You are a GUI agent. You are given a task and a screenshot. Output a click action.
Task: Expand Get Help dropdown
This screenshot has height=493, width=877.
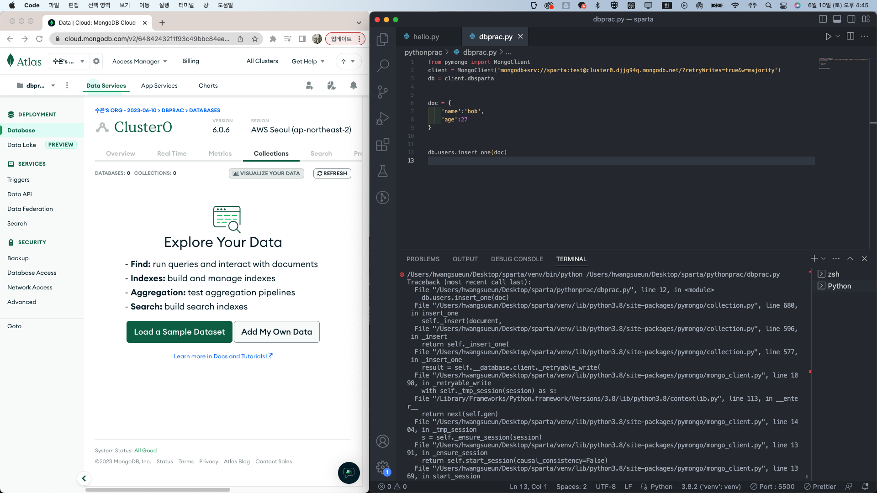[x=308, y=61]
